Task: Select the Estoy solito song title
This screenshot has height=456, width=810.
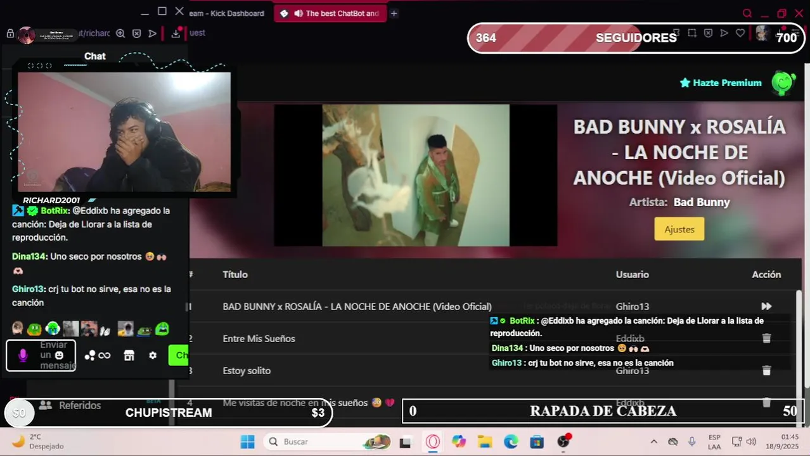Action: tap(247, 370)
